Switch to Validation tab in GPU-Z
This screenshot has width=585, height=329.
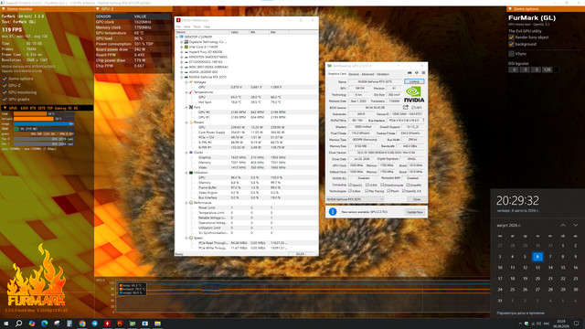383,74
